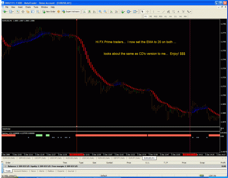This screenshot has height=178, width=228.
Task: Switch timeframe to H4
Action: [170, 16]
